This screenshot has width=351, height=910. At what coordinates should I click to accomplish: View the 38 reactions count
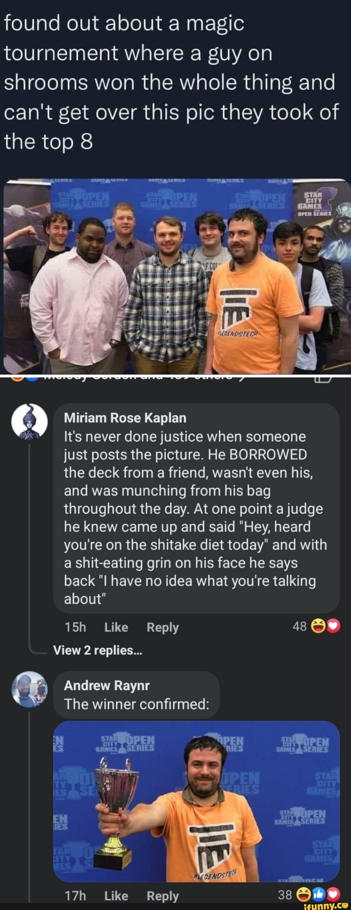[285, 895]
